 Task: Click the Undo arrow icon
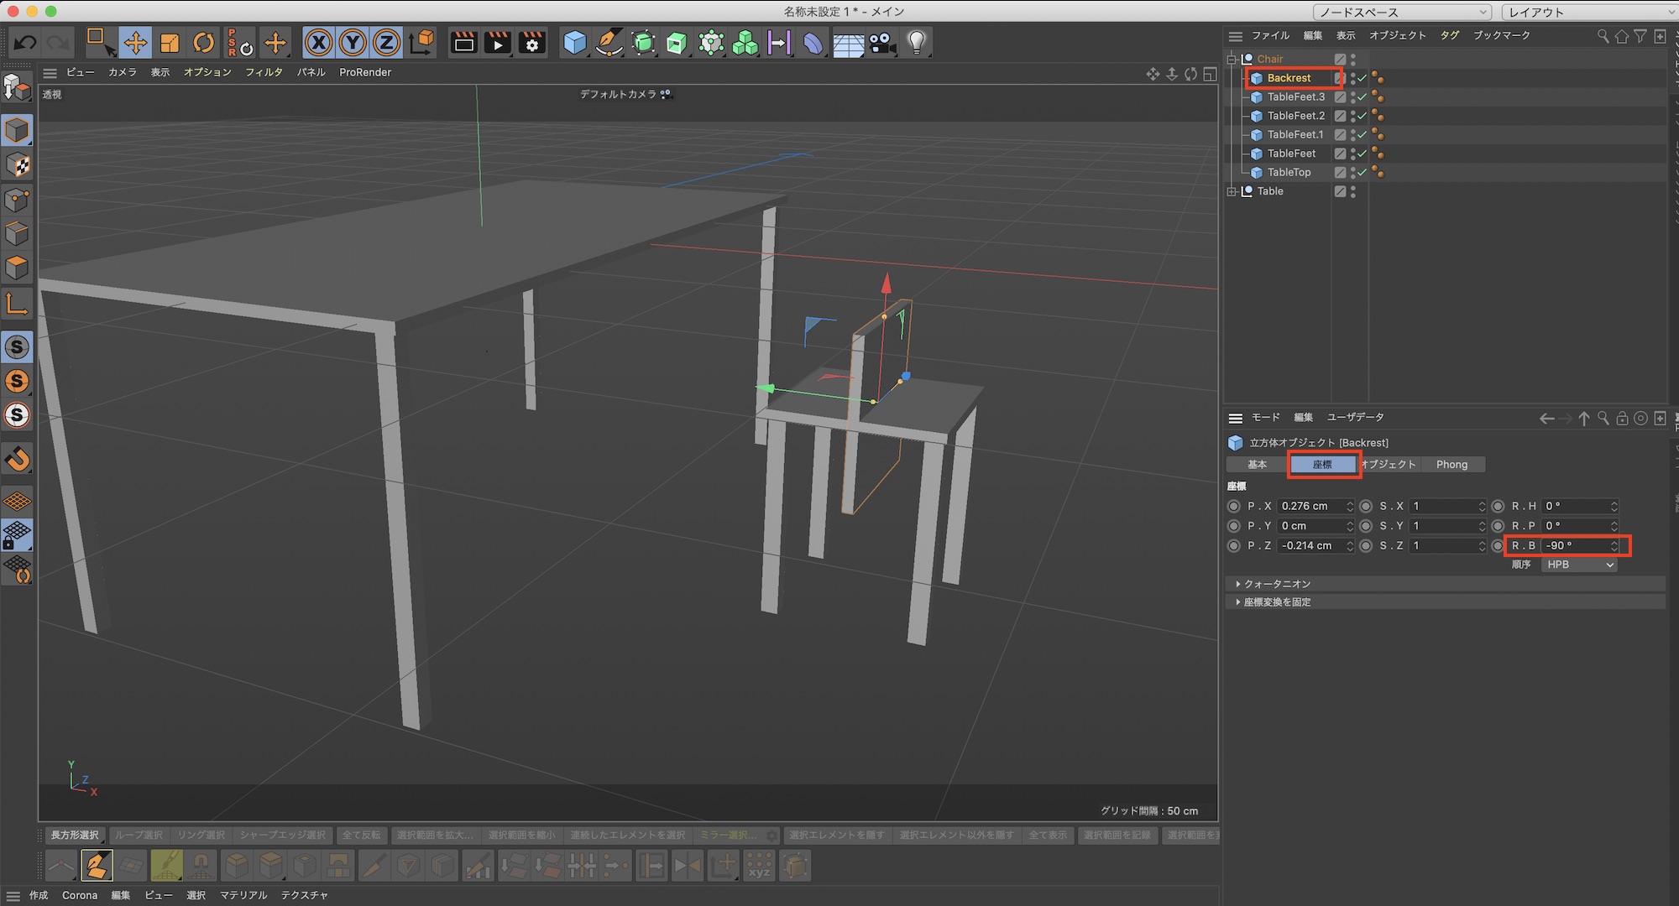point(25,42)
